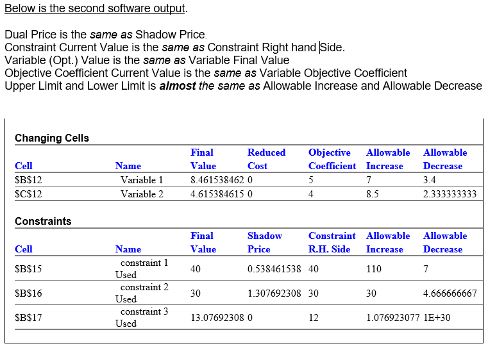Click allowable increase 1.076923077
This screenshot has height=346, width=488.
click(x=393, y=318)
